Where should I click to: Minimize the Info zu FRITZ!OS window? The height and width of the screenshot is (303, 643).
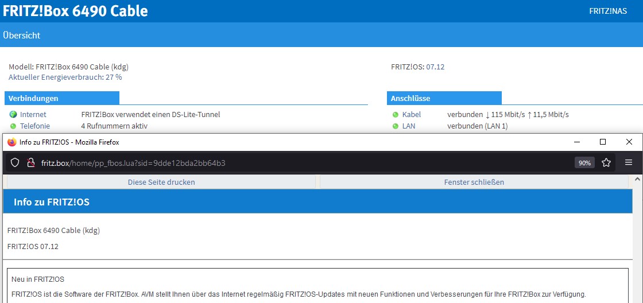point(577,142)
